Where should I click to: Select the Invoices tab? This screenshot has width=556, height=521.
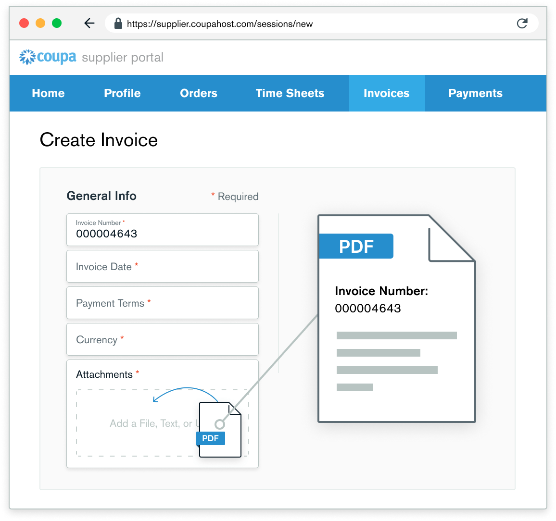[x=387, y=93]
